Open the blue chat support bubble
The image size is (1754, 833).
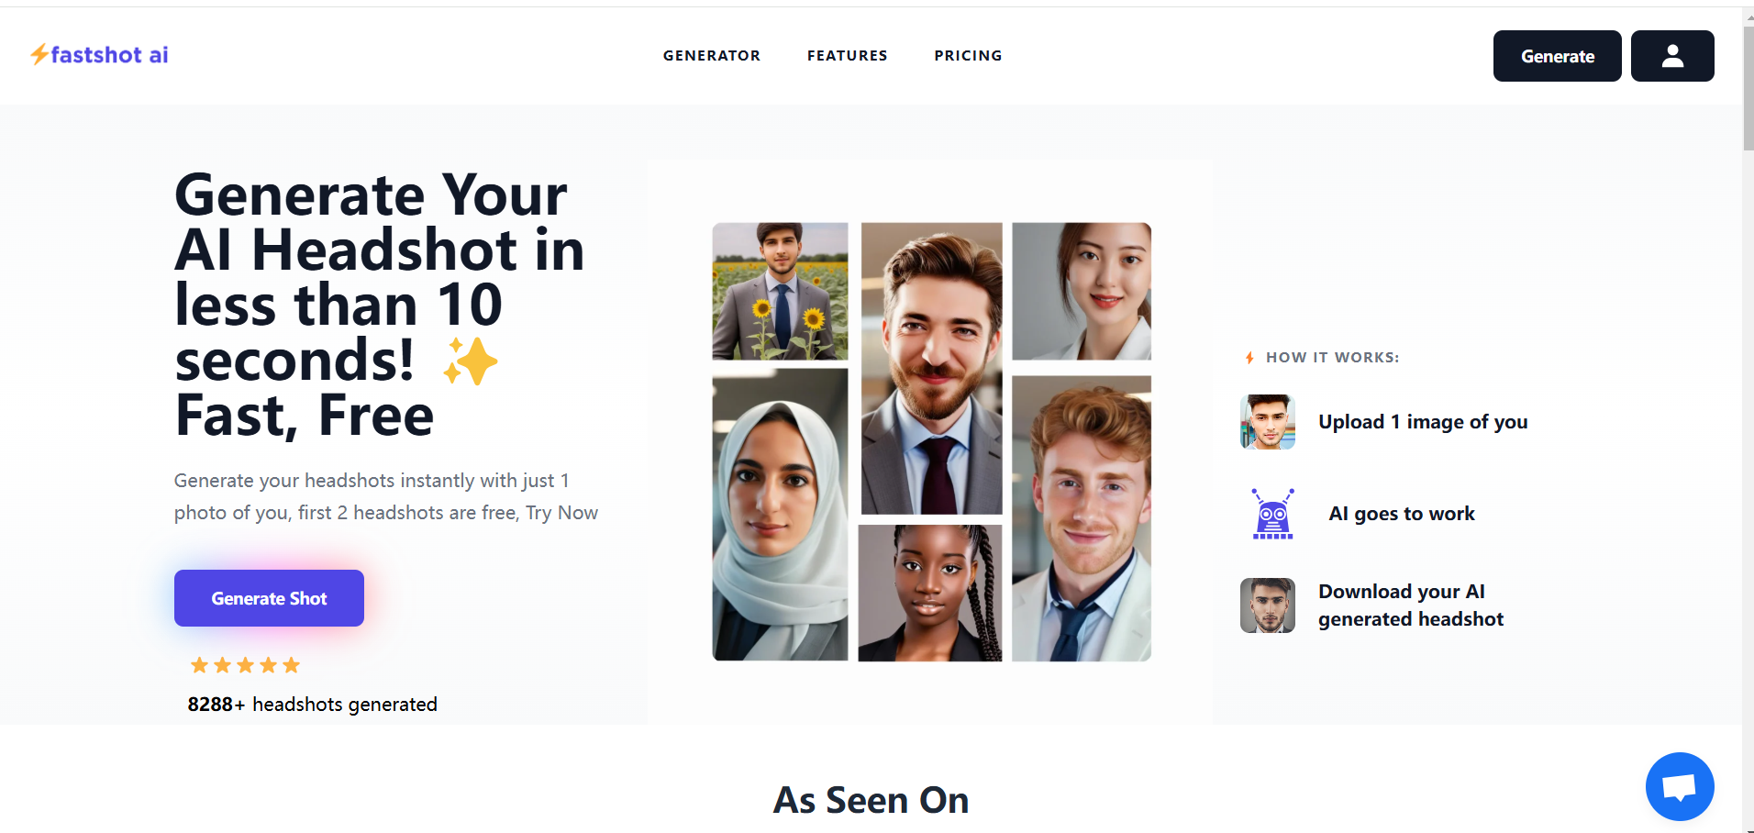(x=1680, y=786)
